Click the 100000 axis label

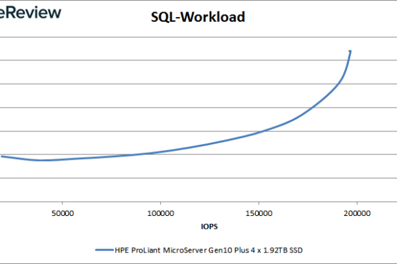161,213
